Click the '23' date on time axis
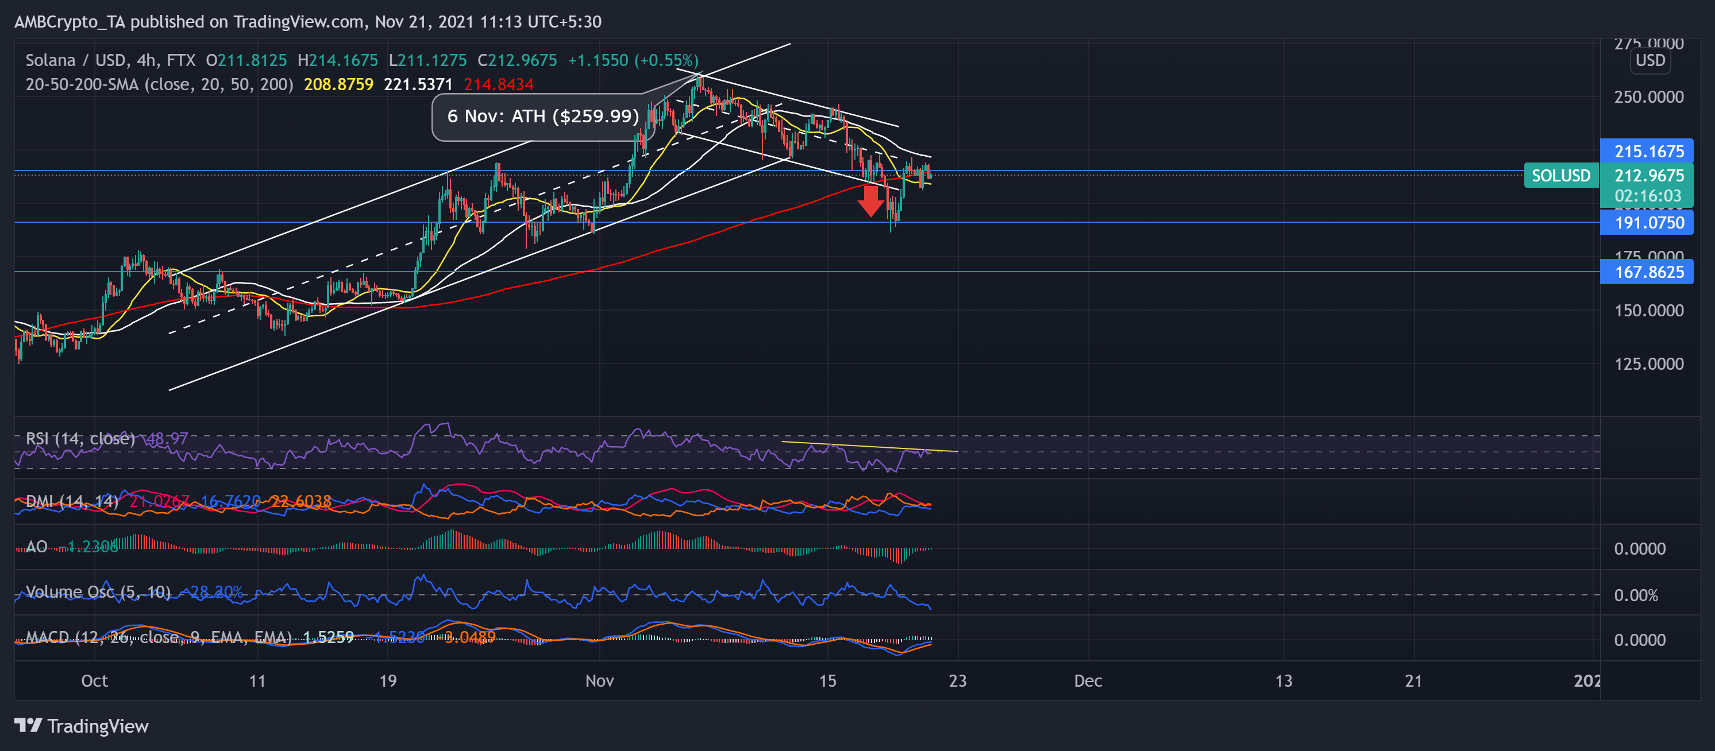The image size is (1715, 751). coord(957,680)
